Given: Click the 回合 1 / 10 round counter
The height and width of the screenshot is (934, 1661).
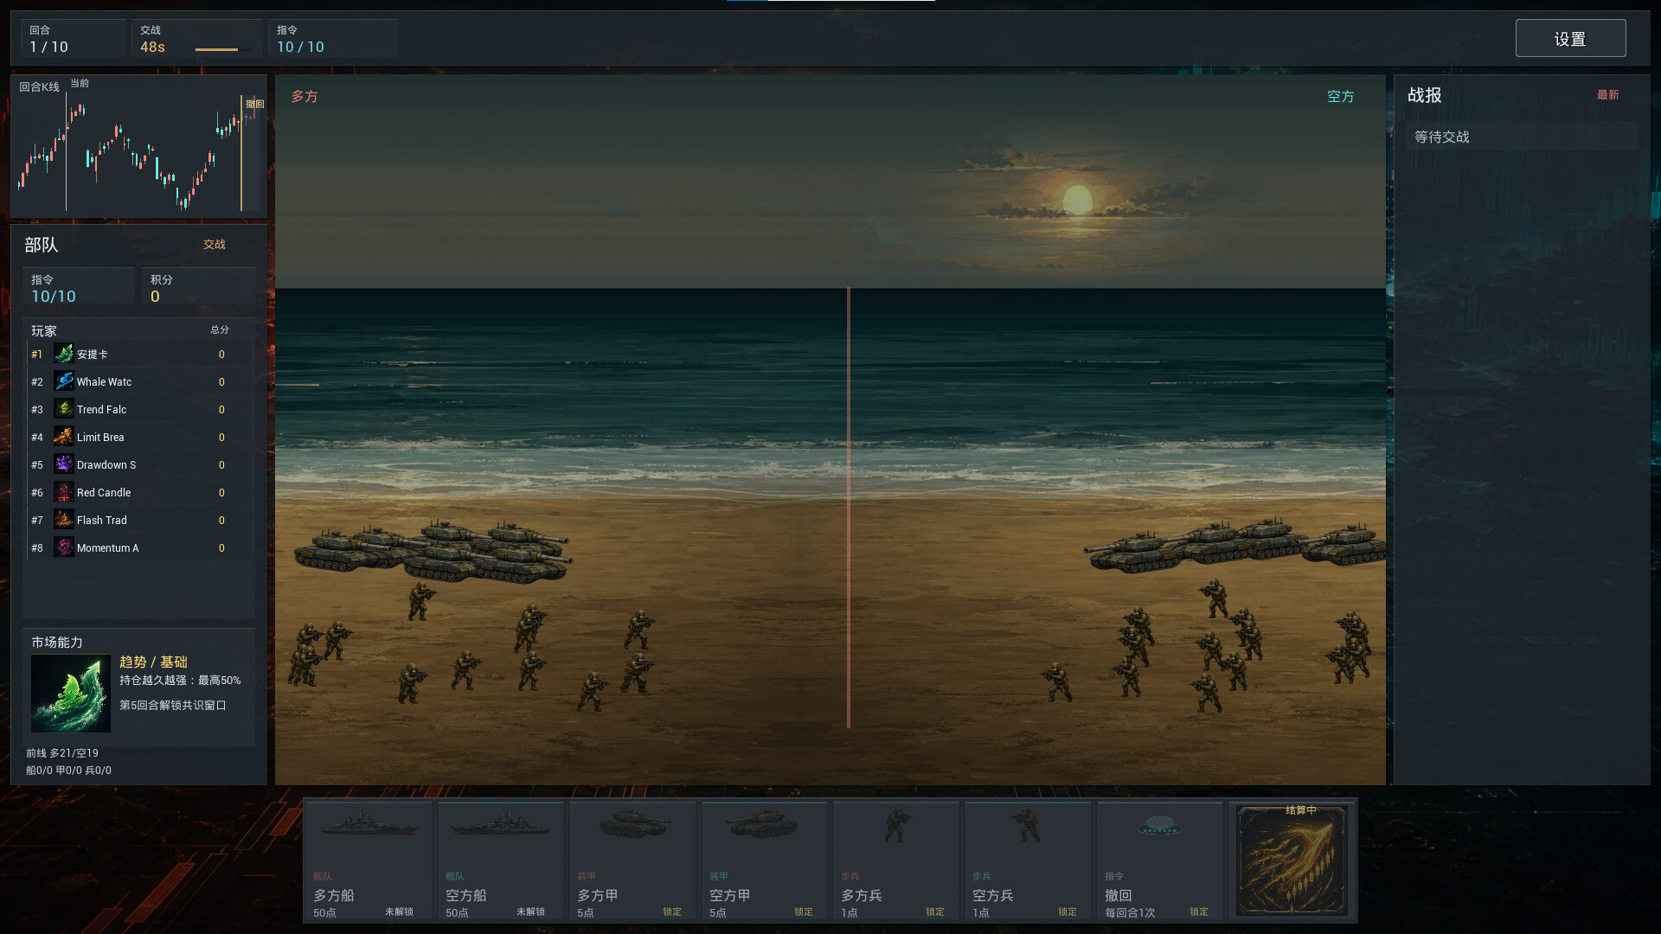Looking at the screenshot, I should click(x=74, y=39).
